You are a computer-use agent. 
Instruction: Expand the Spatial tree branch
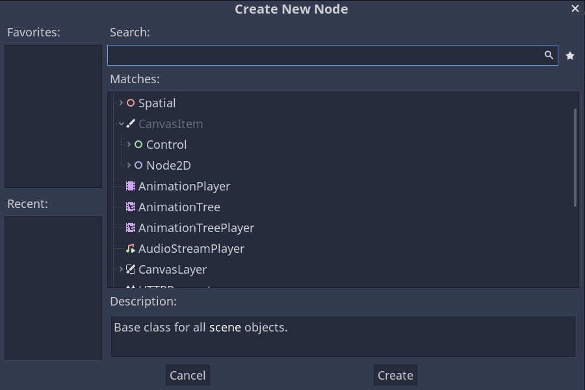120,103
